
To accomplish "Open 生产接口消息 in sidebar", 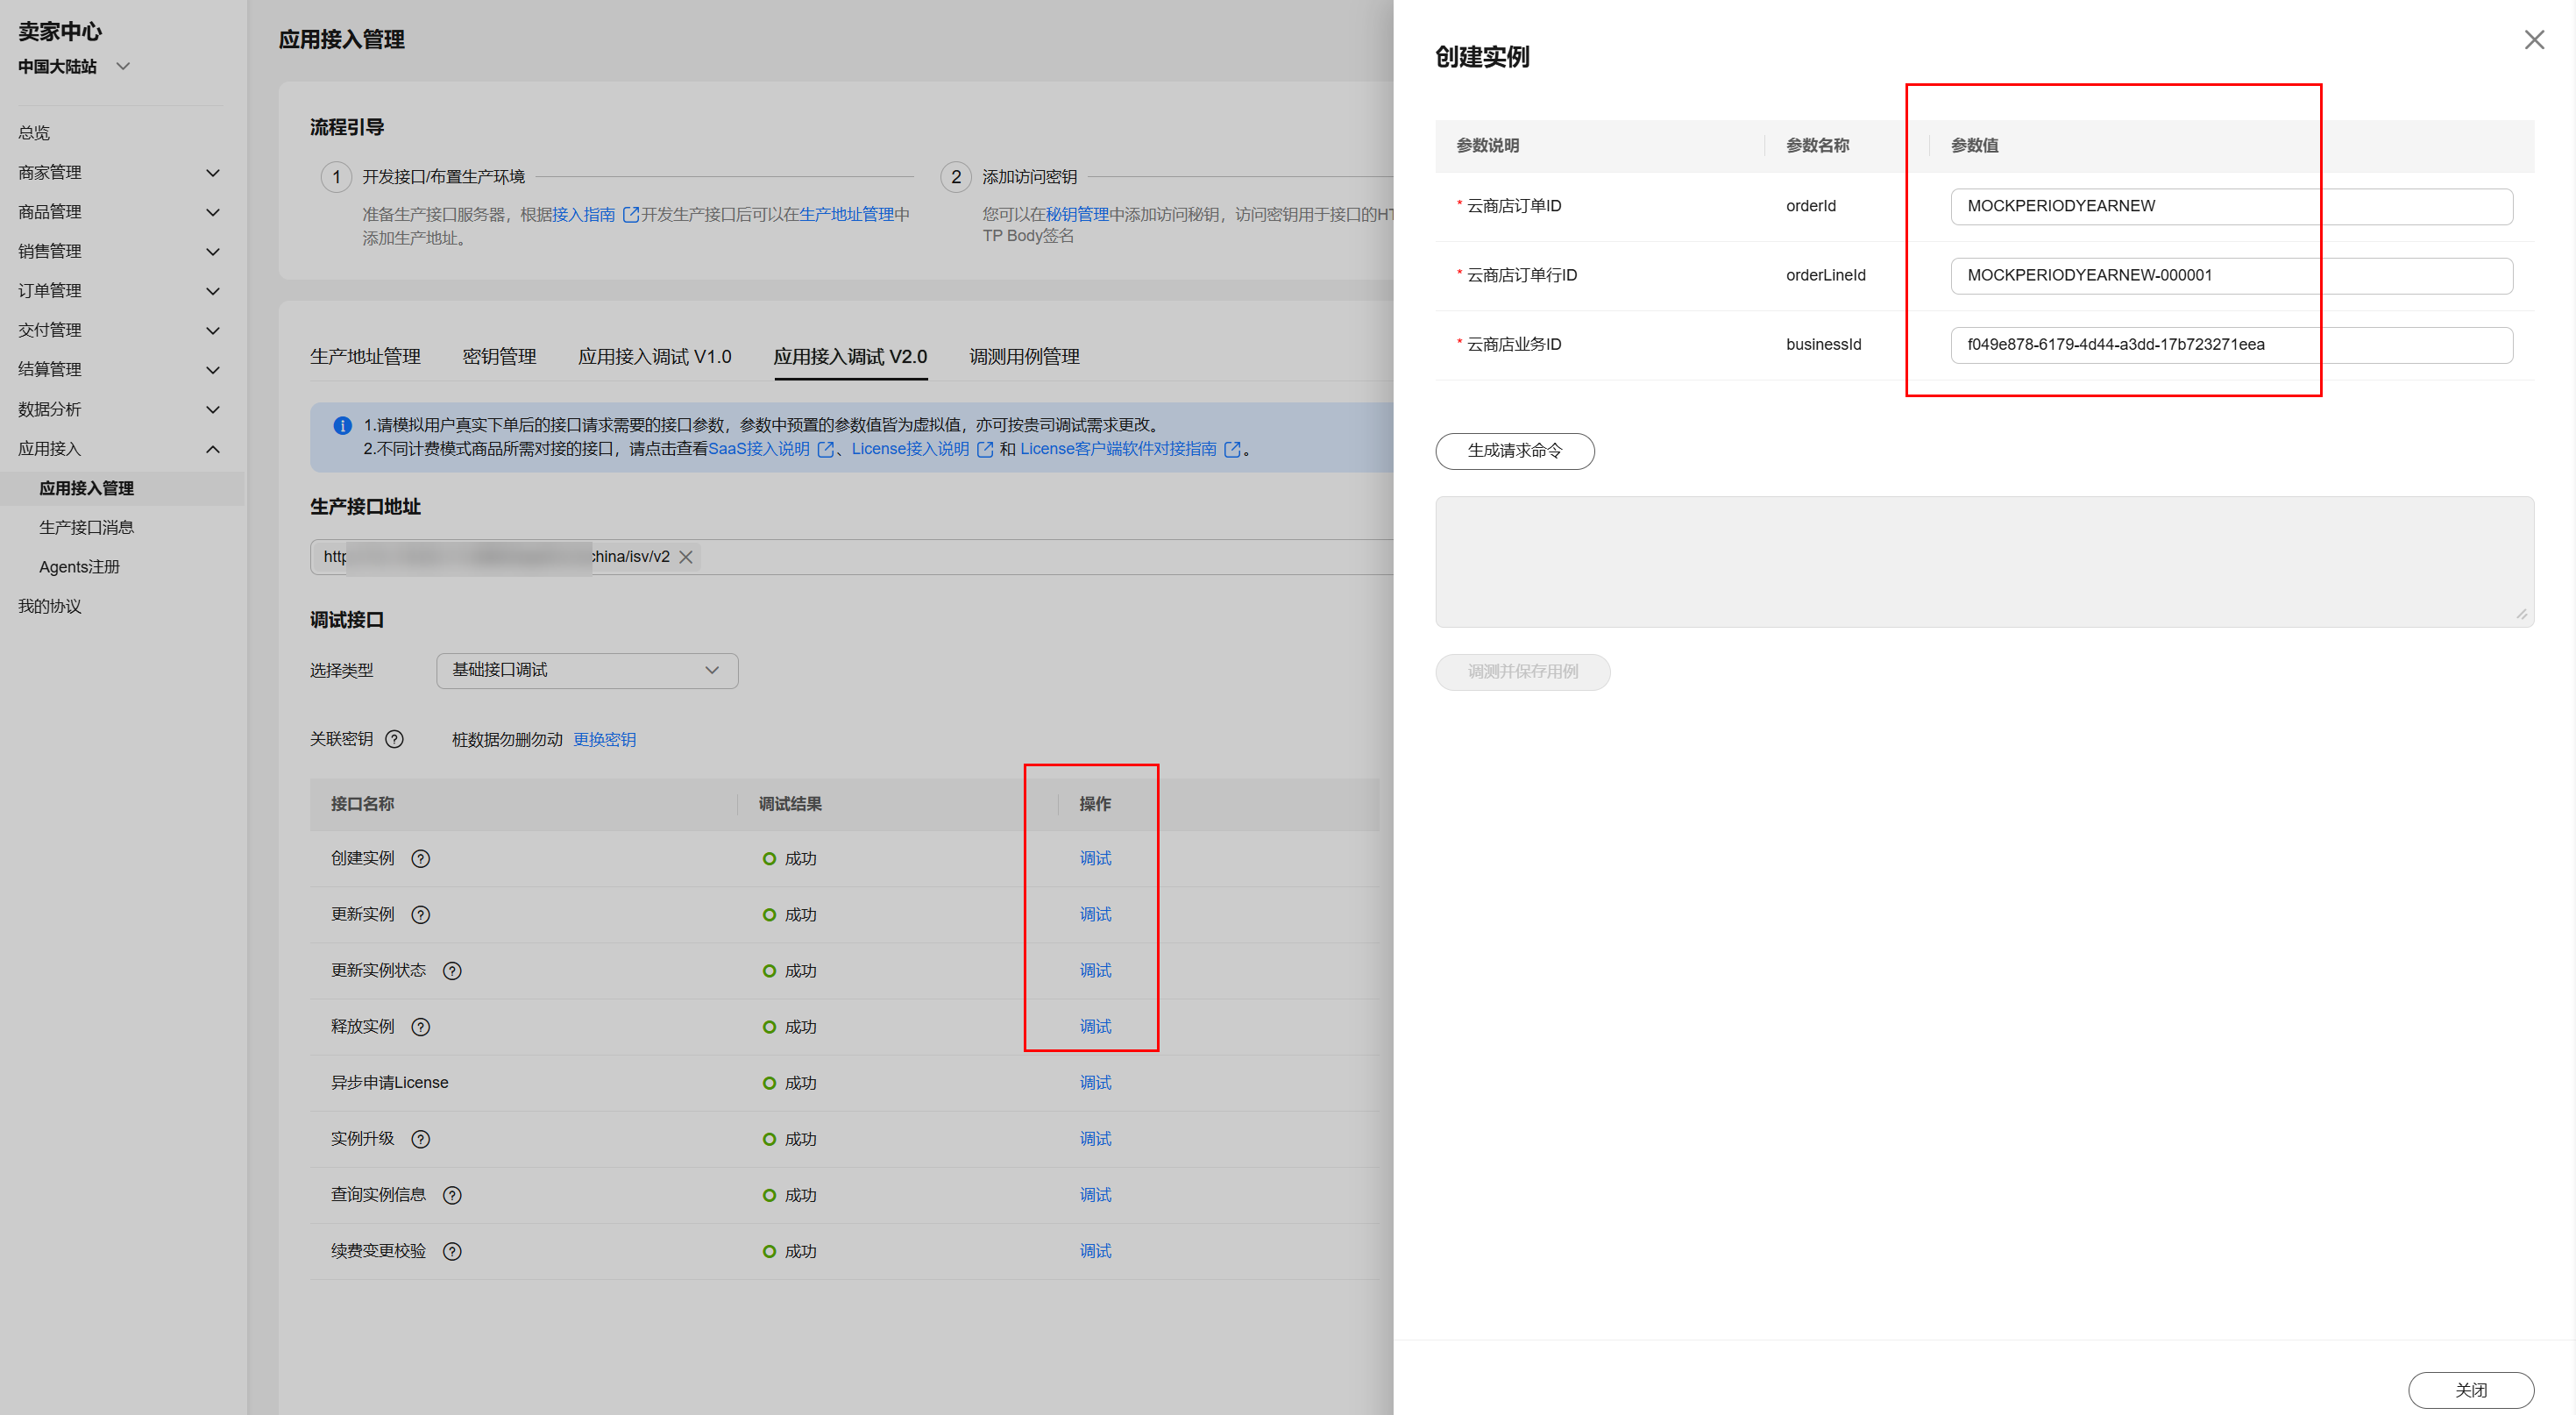I will tap(86, 527).
